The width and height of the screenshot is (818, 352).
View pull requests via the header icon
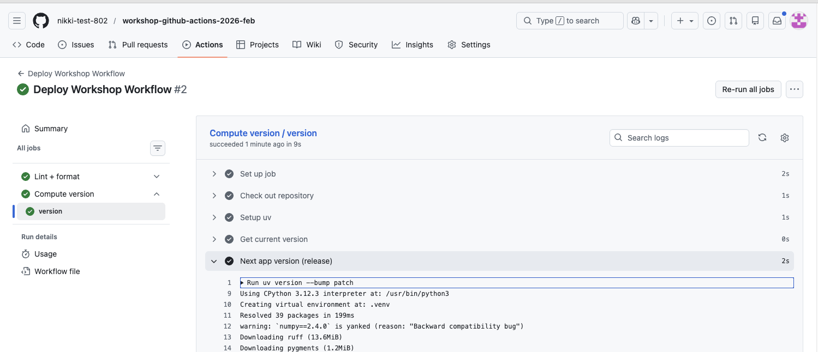click(x=733, y=20)
